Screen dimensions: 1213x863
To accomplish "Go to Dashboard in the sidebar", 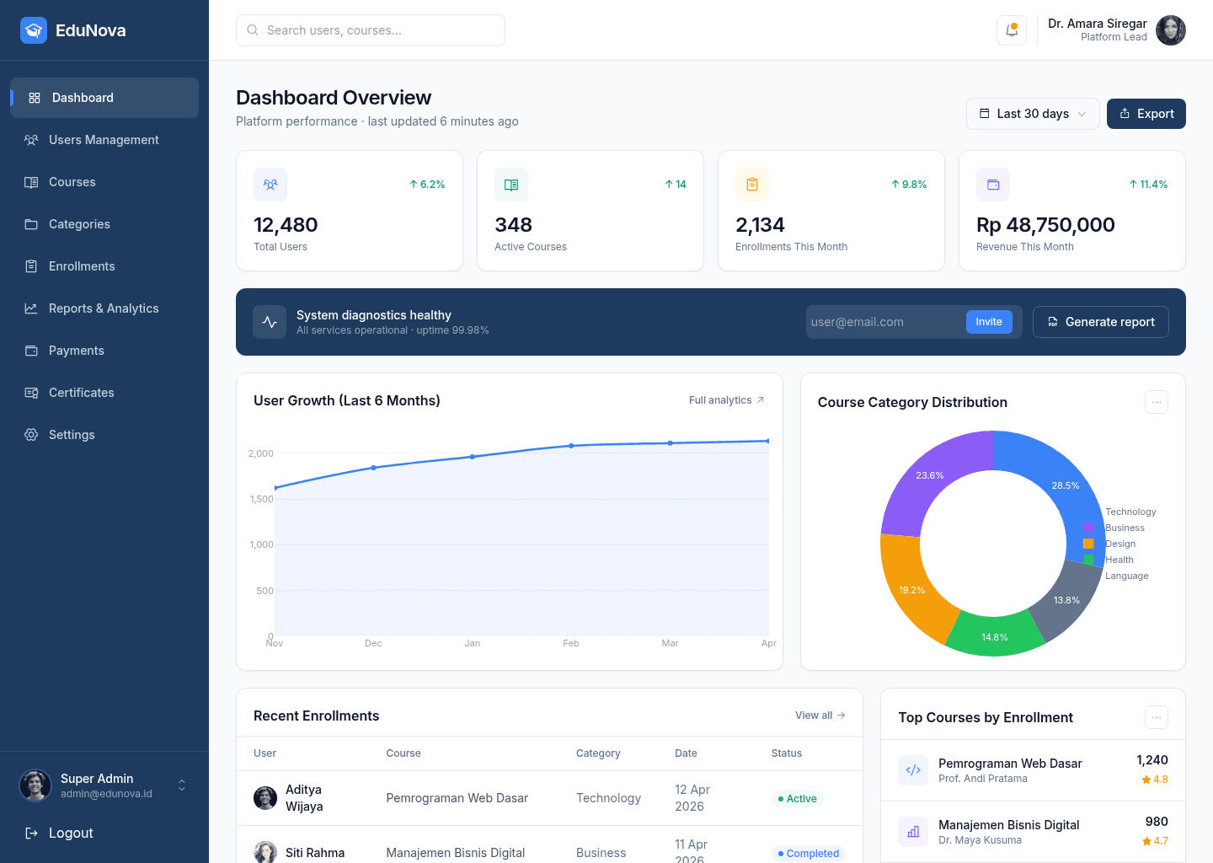I will coord(104,98).
